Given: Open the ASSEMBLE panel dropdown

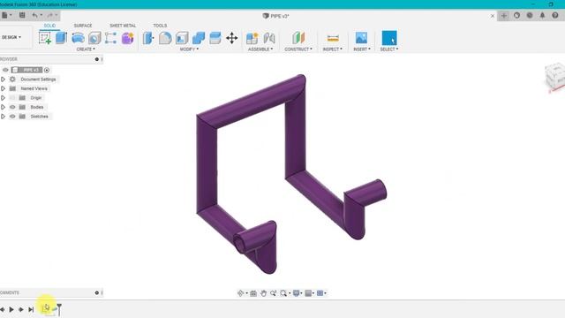Looking at the screenshot, I should (260, 49).
